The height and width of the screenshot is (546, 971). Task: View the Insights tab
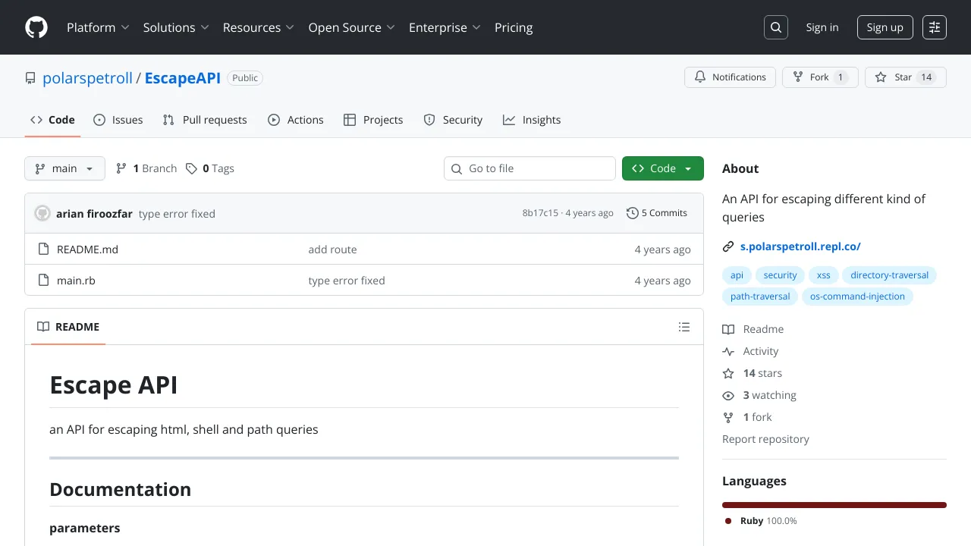(x=532, y=120)
